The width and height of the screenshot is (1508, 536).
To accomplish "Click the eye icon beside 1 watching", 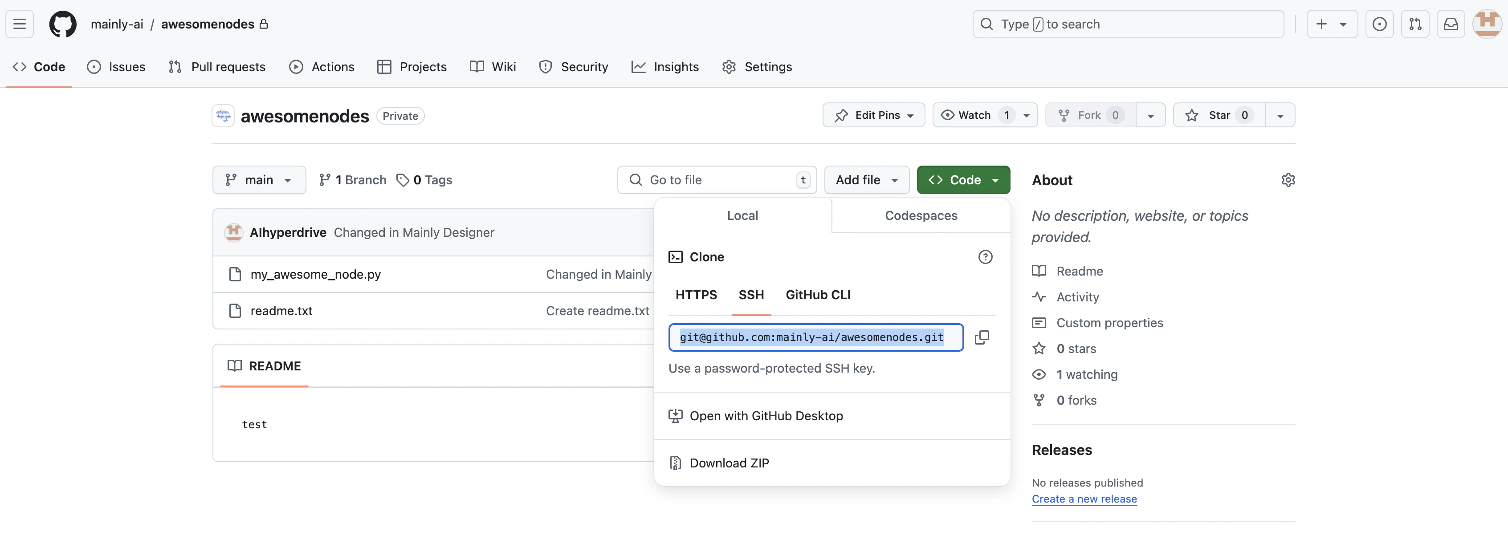I will coord(1039,374).
